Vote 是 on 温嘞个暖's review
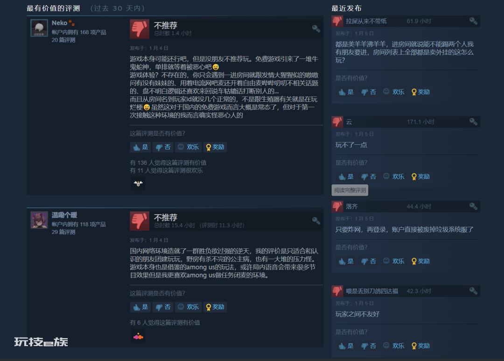The image size is (504, 361). (140, 307)
